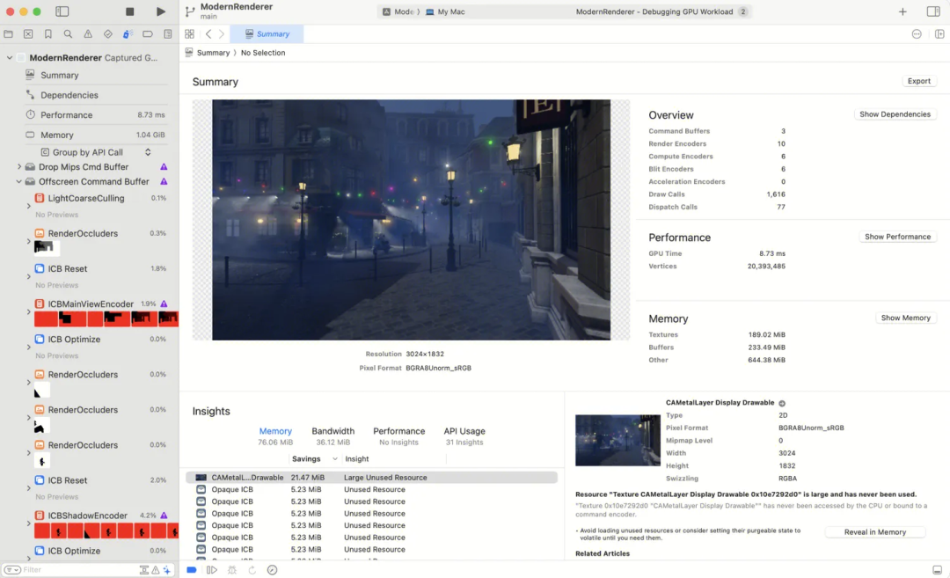Viewport: 950px width, 578px height.
Task: Go forward with the editor forward arrow
Action: pos(222,34)
